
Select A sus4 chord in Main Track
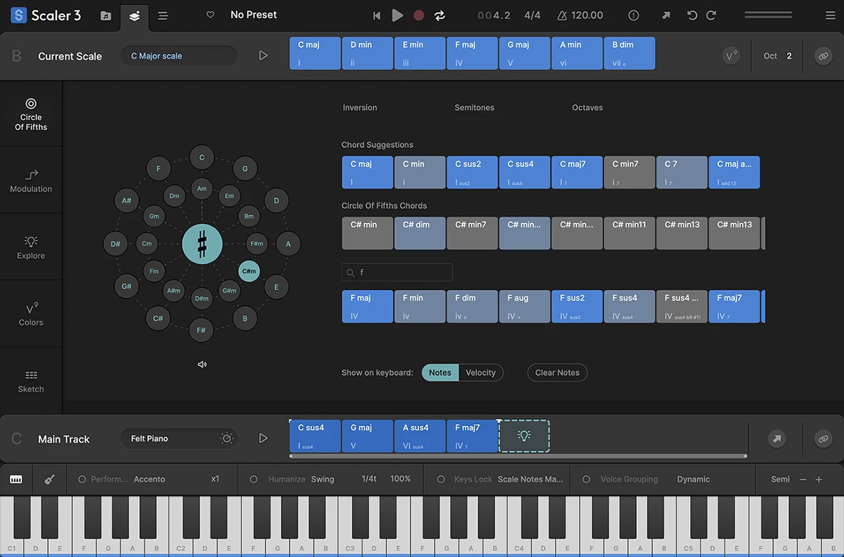coord(419,436)
